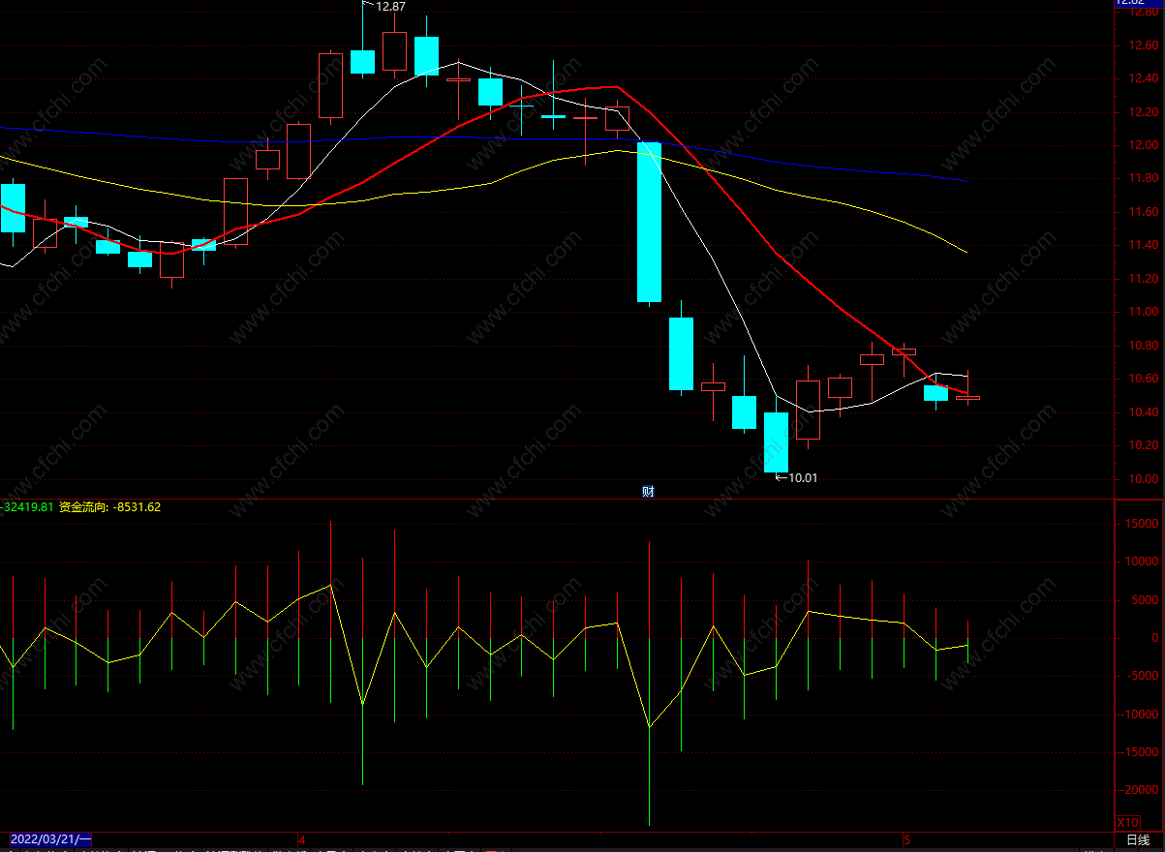Viewport: 1165px width, 852px height.
Task: Click the 财 financial event marker
Action: (648, 492)
